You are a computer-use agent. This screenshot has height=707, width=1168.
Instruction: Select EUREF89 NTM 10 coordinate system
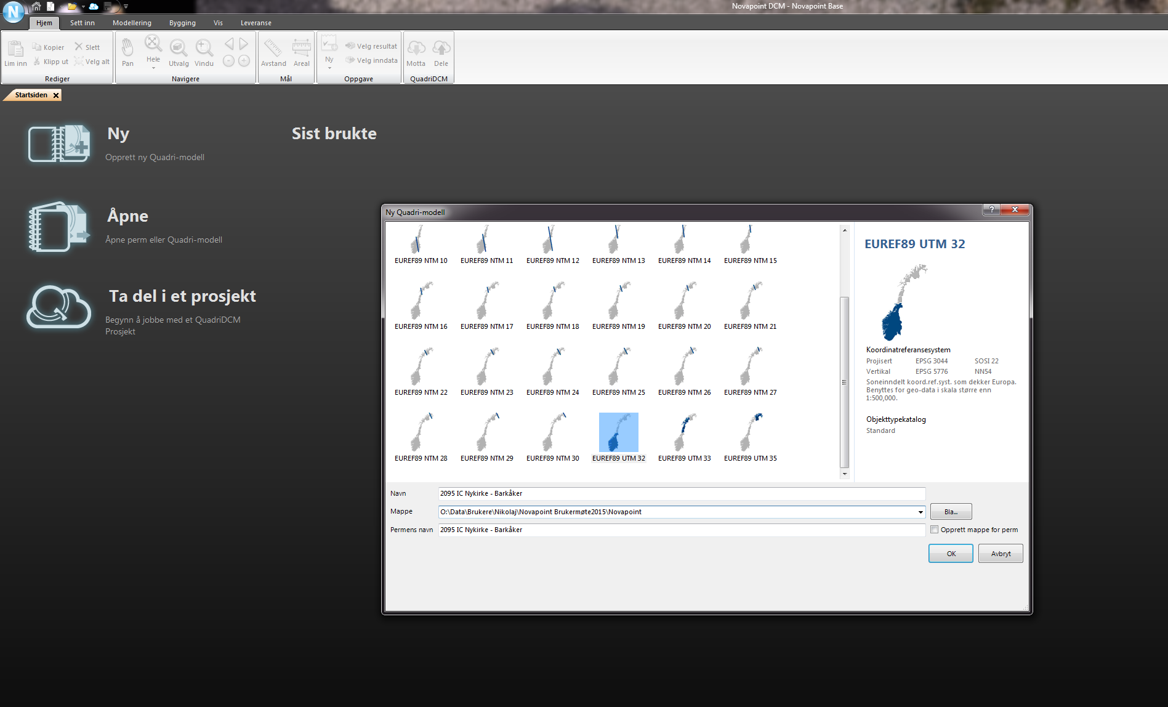pos(421,244)
